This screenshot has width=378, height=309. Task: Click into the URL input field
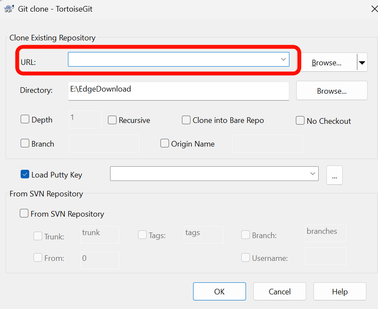(178, 59)
